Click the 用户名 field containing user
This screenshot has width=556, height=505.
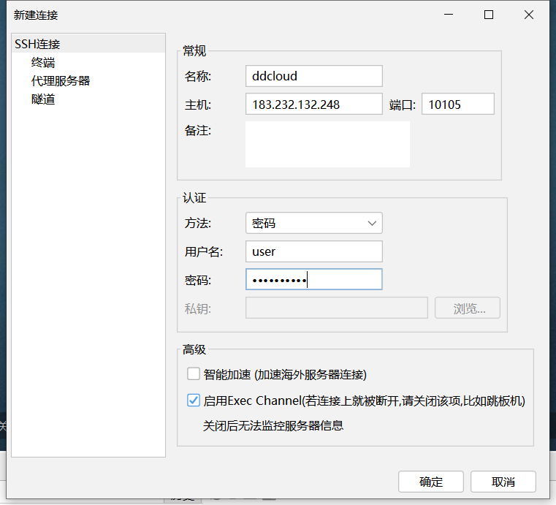pos(313,251)
